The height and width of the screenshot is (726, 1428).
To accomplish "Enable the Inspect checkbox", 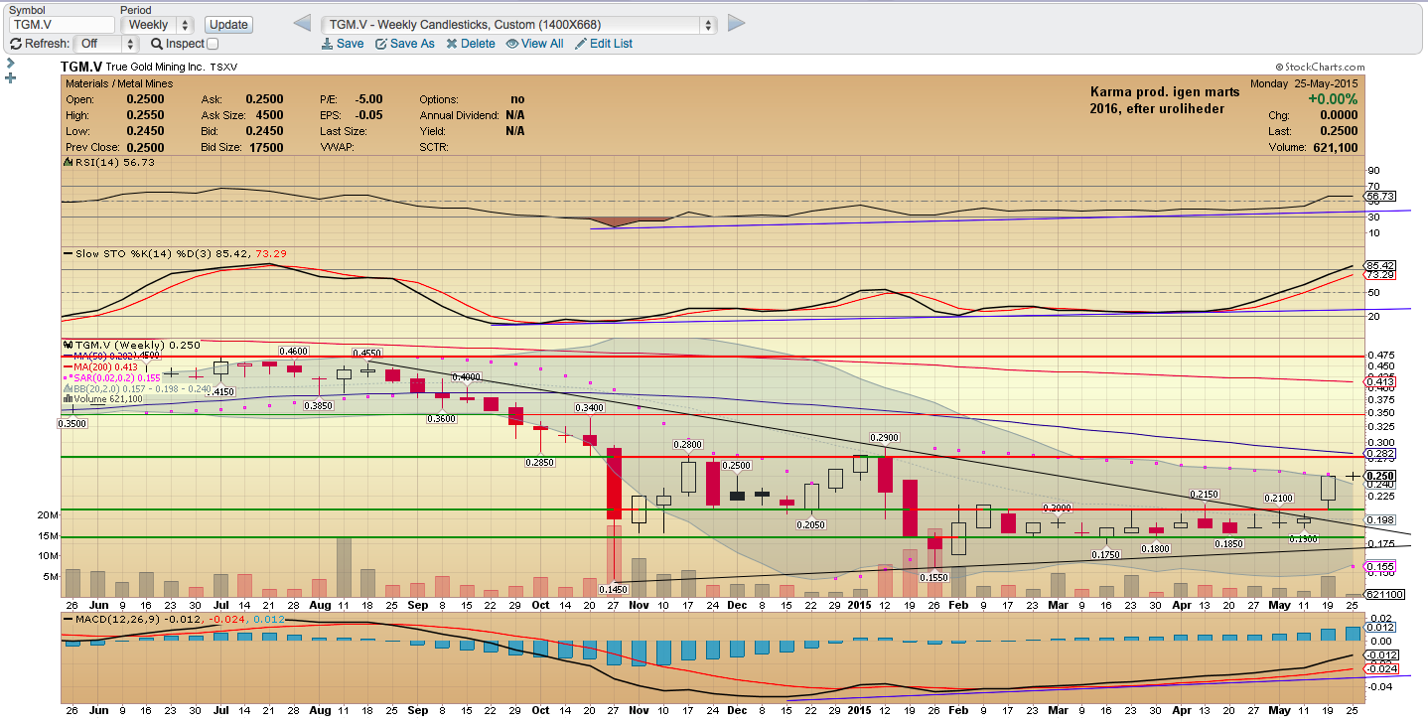I will (x=213, y=44).
